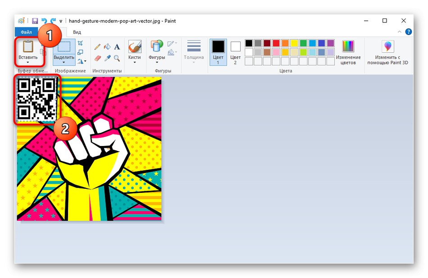Open Customize Quick Access Toolbar dropdown
428x278 pixels.
tap(61, 21)
